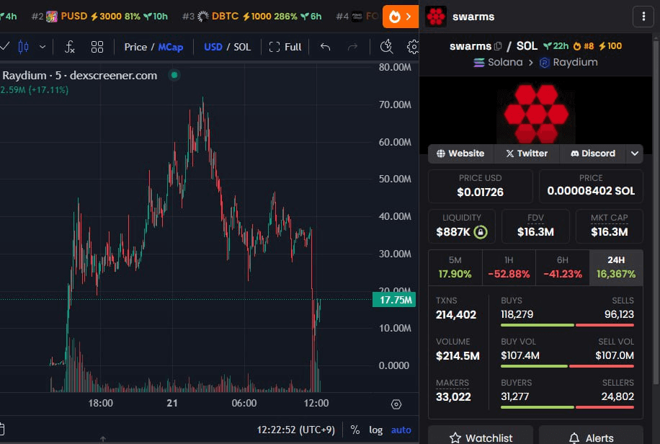Click the 17.75M current price label
Image resolution: width=660 pixels, height=444 pixels.
[x=394, y=300]
